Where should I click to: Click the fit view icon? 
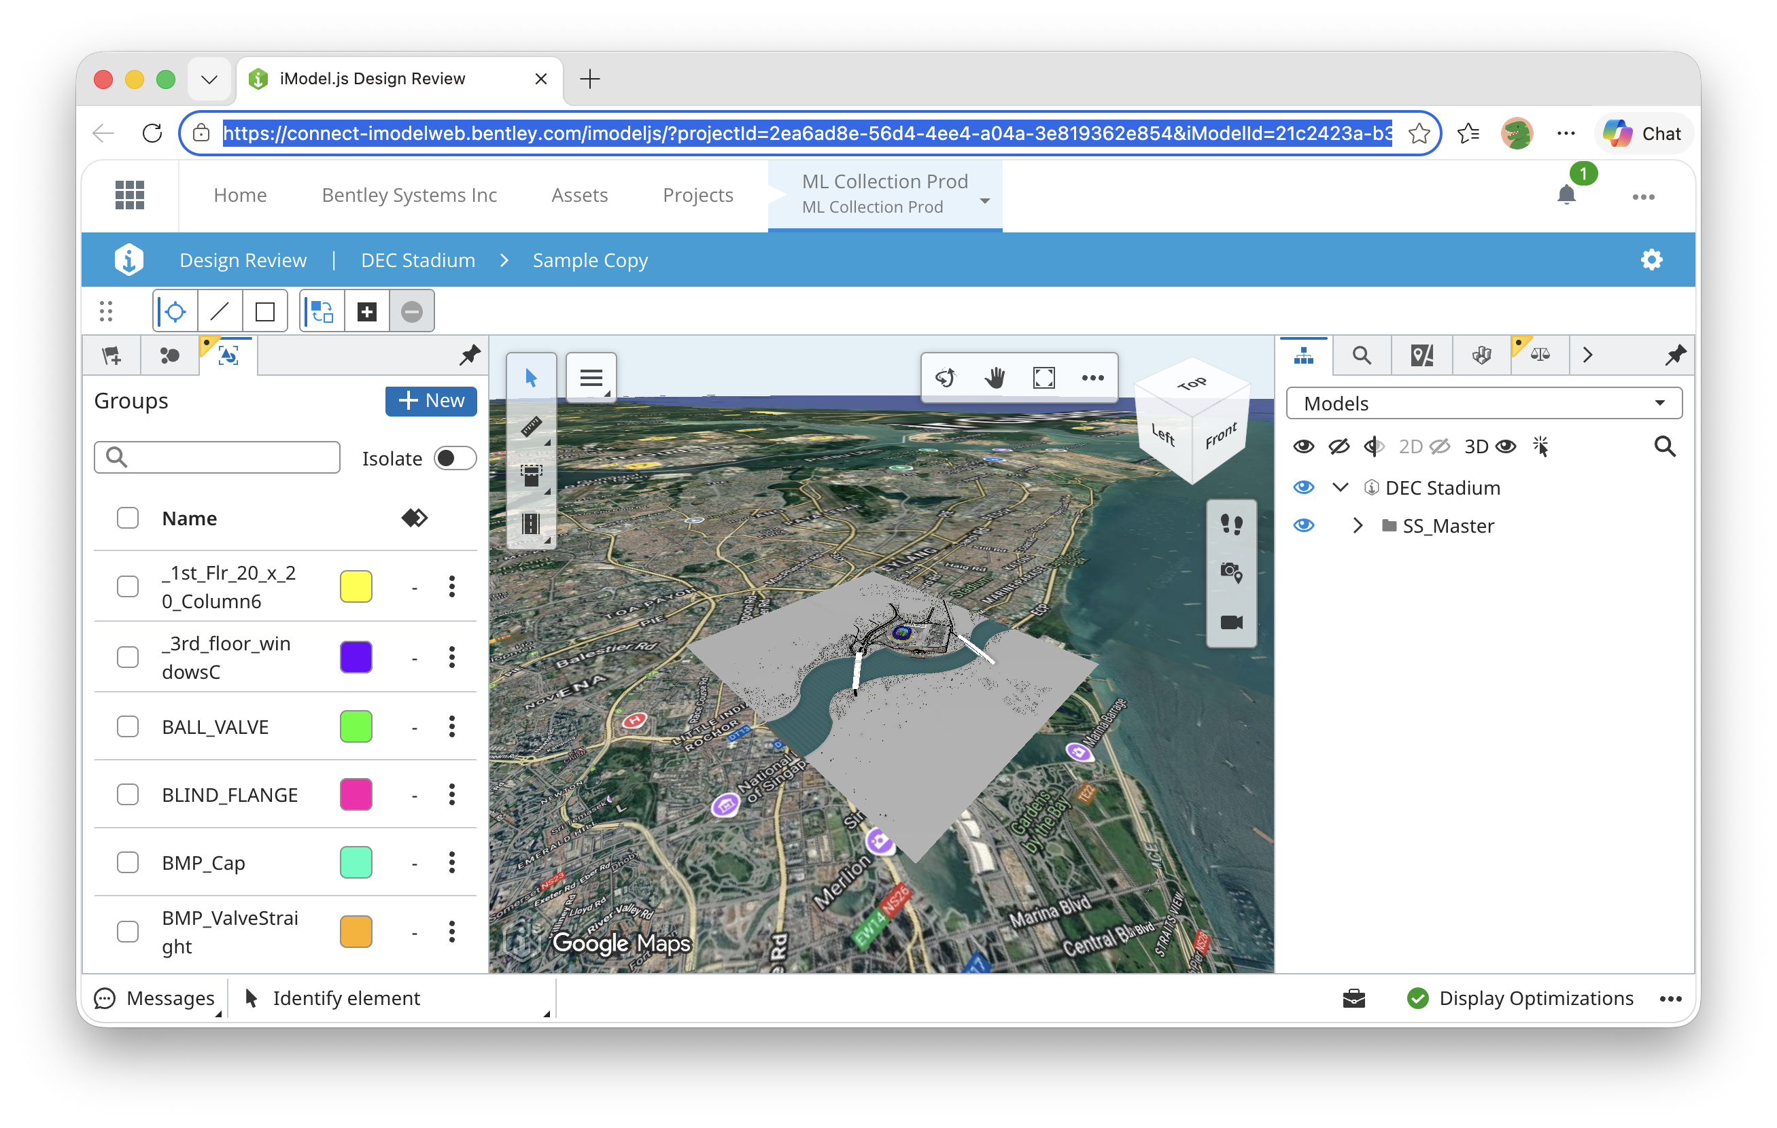[1044, 378]
